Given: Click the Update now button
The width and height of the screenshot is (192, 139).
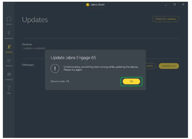Looking at the screenshot, I should pyautogui.click(x=169, y=66).
